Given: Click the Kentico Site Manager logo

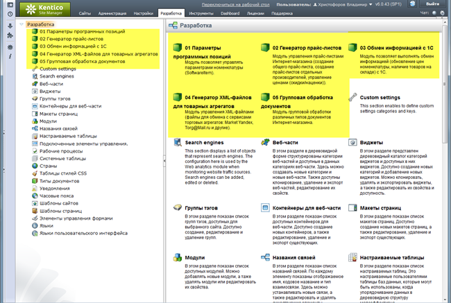Looking at the screenshot, I should 45,9.
